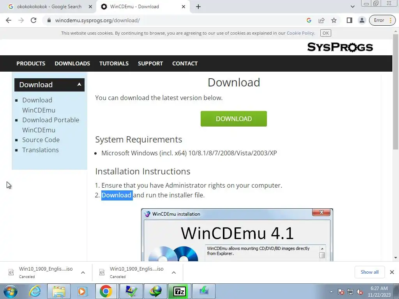
Task: Open the Chrome Error menu button
Action: [382, 20]
